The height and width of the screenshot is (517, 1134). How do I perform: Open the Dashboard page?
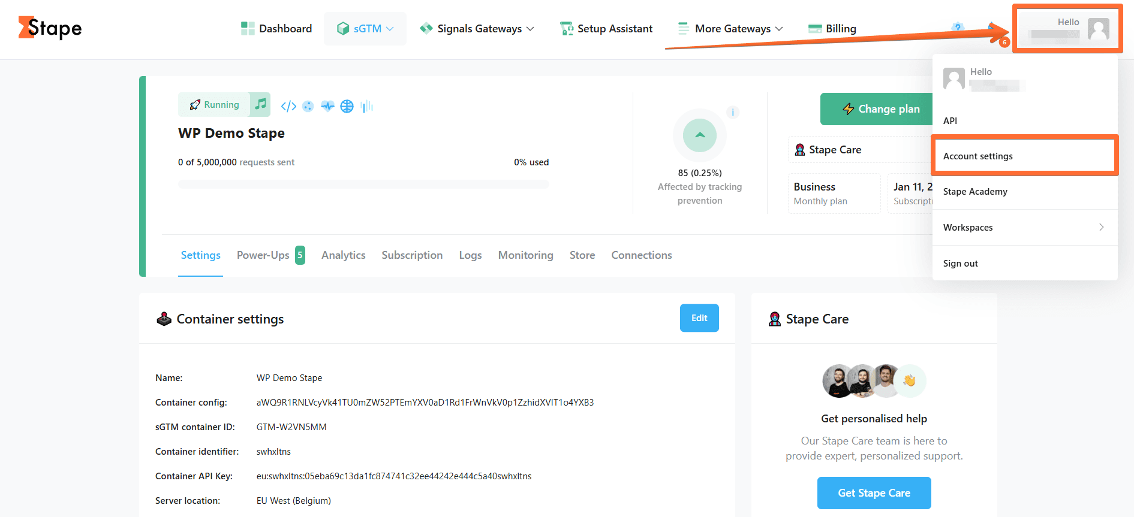276,29
